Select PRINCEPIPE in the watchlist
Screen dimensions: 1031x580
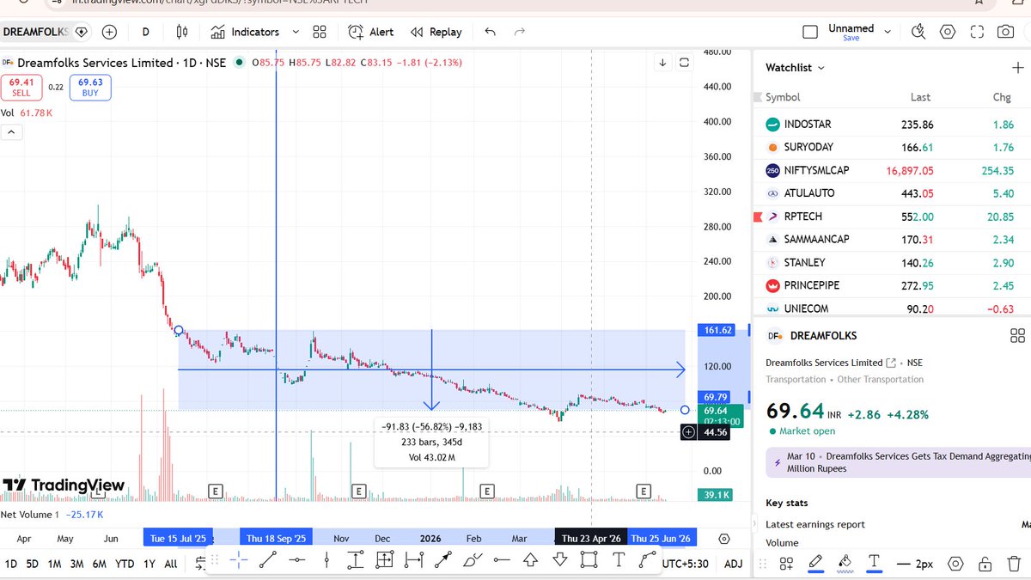[x=894, y=285]
